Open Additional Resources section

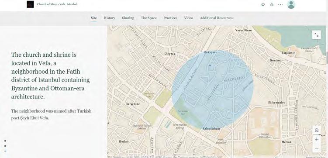pos(216,18)
